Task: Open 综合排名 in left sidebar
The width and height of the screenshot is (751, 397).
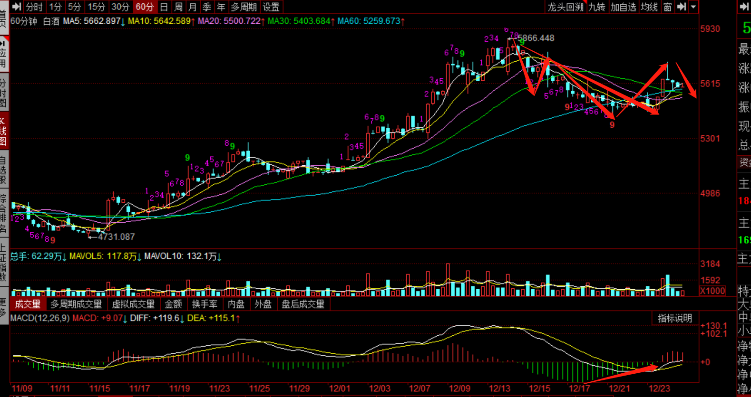Action: click(x=4, y=213)
